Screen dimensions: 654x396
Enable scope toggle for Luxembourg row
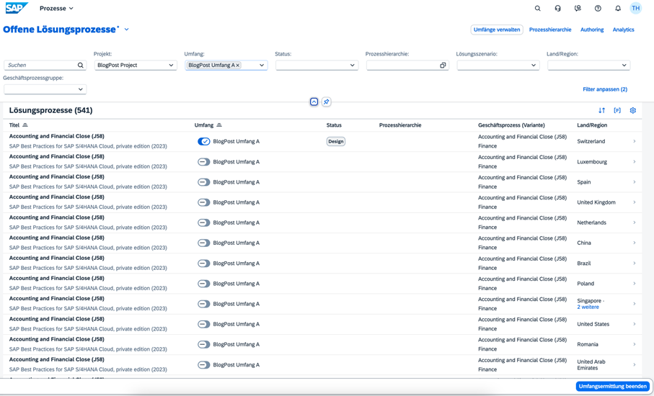(204, 162)
